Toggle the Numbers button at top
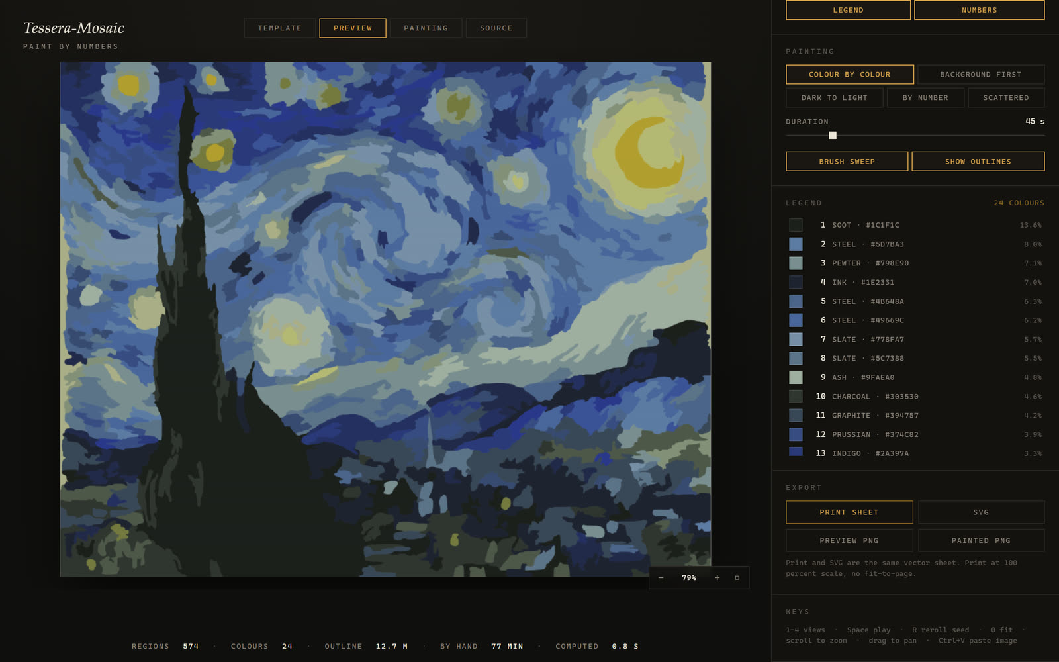This screenshot has width=1059, height=662. 979,10
